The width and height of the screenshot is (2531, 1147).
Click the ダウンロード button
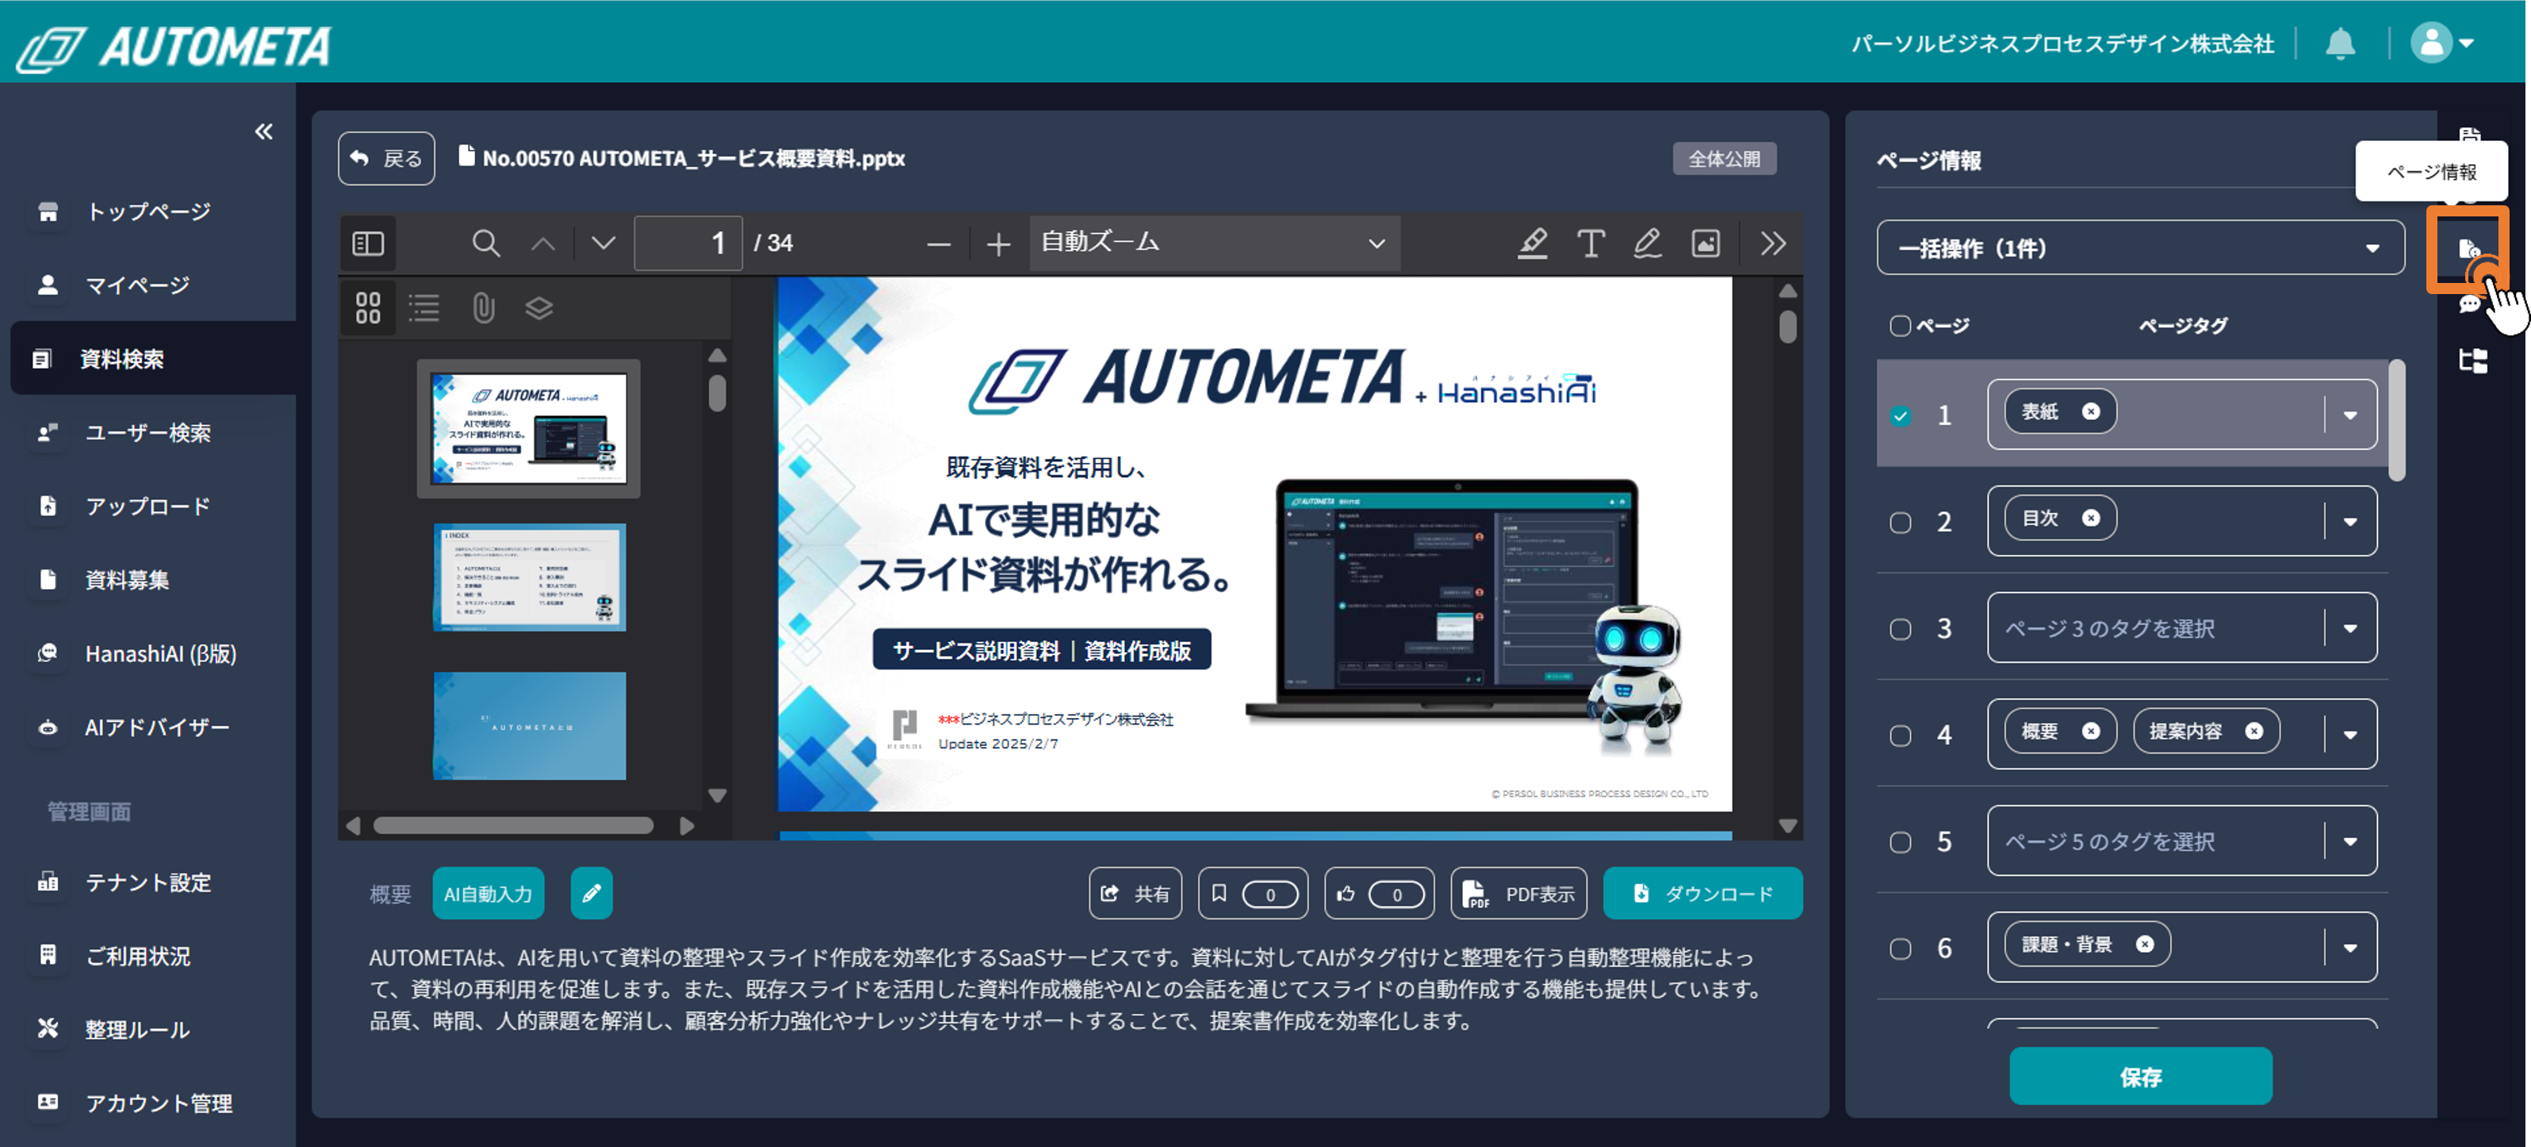point(1702,893)
